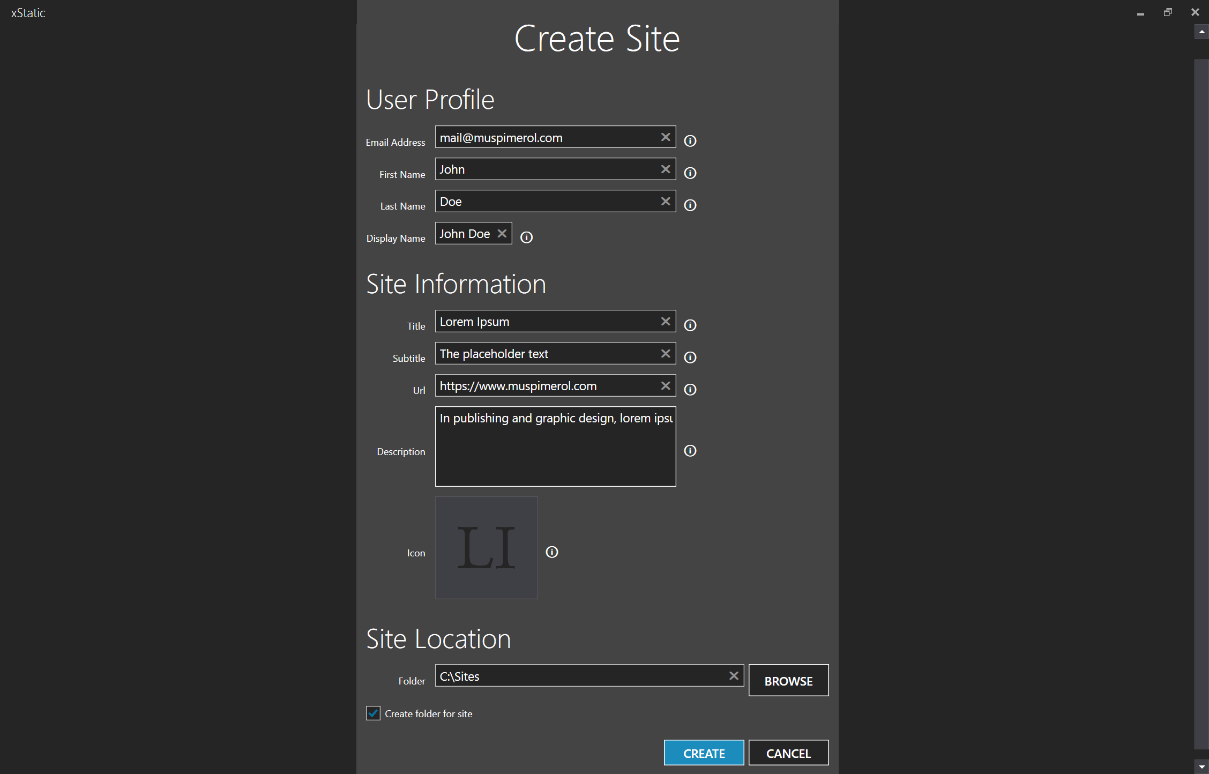Clear the Url field

(x=666, y=386)
